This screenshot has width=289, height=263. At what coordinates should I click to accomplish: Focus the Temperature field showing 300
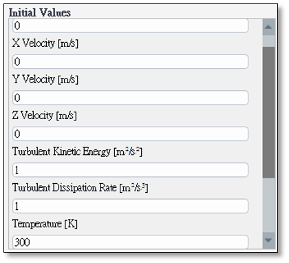click(130, 242)
